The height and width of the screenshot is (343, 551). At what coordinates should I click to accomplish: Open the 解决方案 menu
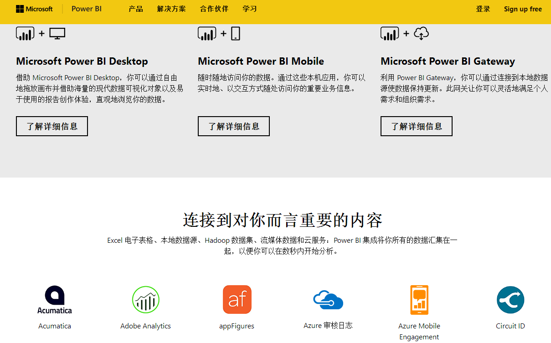(x=171, y=9)
